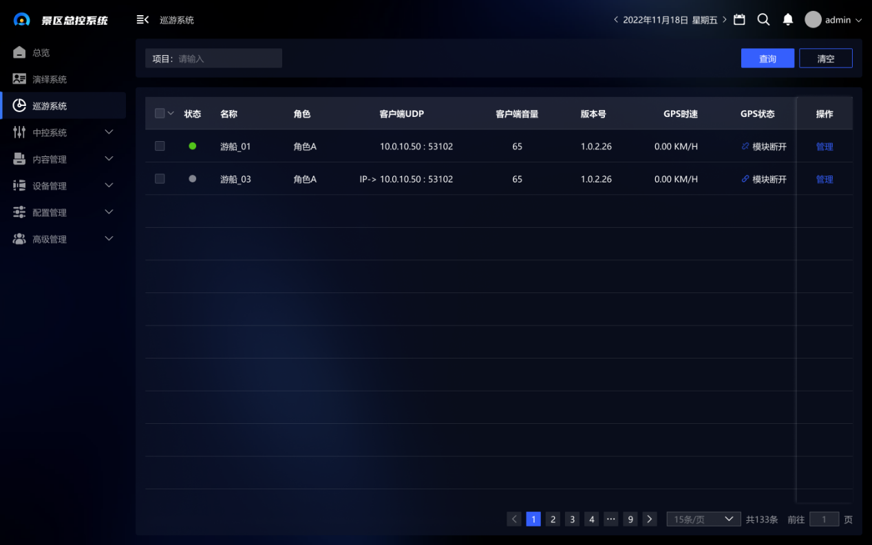The image size is (872, 545).
Task: Open the calendar date picker icon
Action: point(739,20)
